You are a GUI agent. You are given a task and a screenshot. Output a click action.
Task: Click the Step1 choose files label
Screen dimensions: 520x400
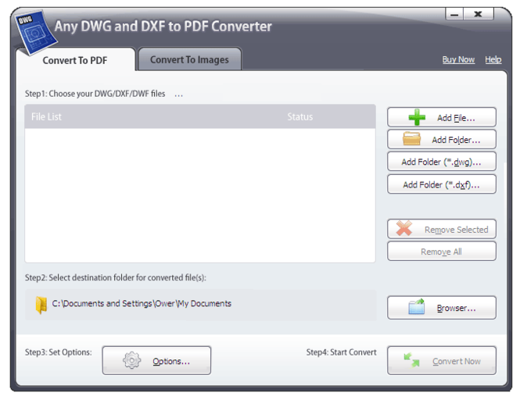tap(95, 94)
